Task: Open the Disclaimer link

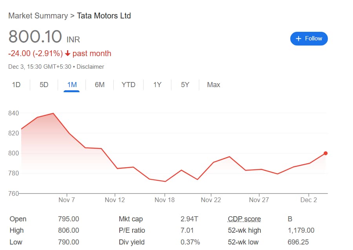Action: tap(90, 67)
